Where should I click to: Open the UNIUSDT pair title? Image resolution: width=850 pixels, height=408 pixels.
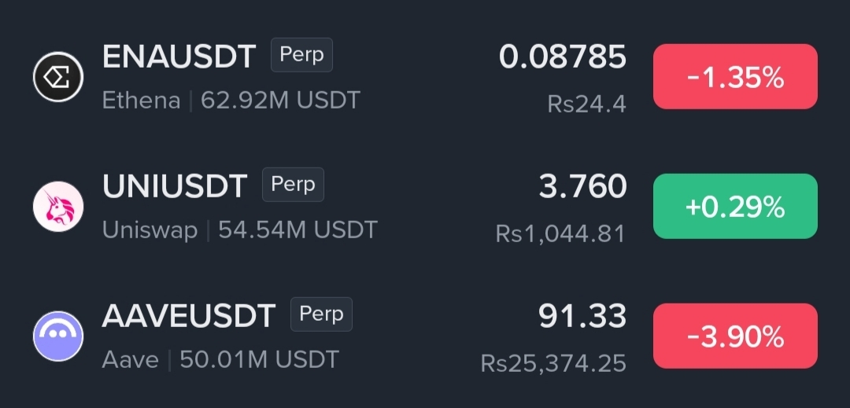(175, 186)
